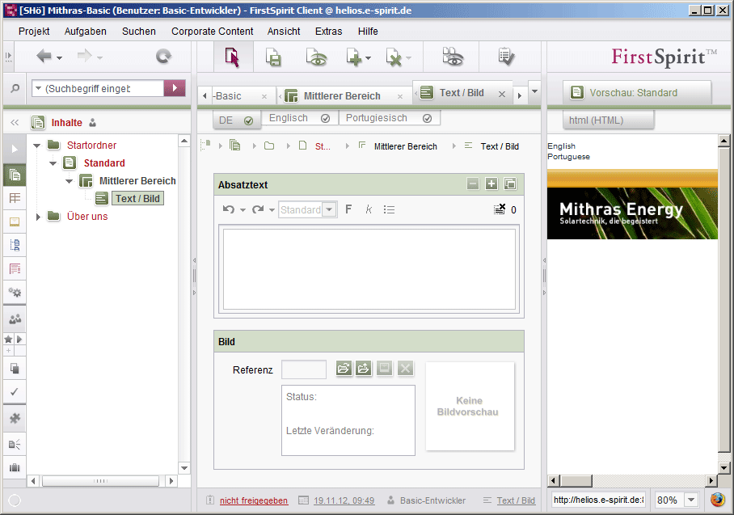The image size is (734, 515).
Task: Open Absatztext editor in separate window
Action: coord(510,184)
